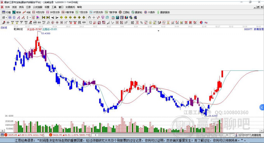Select the red crosshair circle tool

[x=53, y=22]
